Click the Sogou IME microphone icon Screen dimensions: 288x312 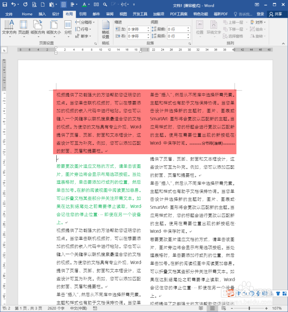coord(258,293)
